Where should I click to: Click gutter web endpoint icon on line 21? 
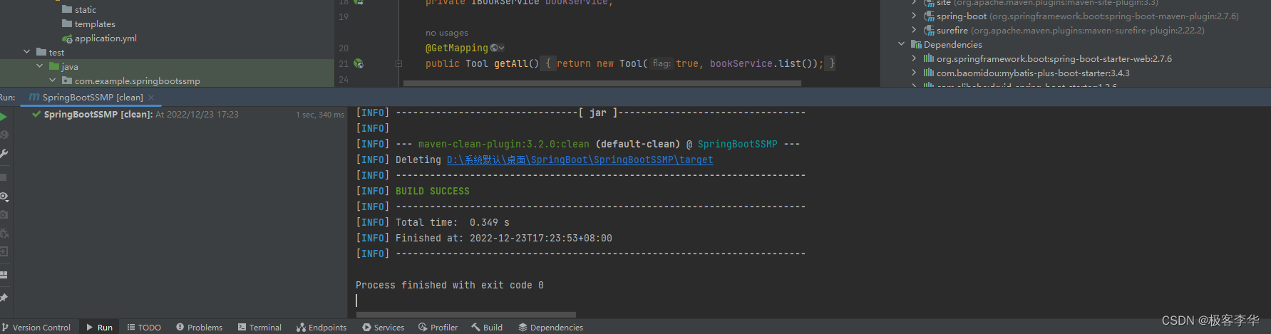[359, 63]
